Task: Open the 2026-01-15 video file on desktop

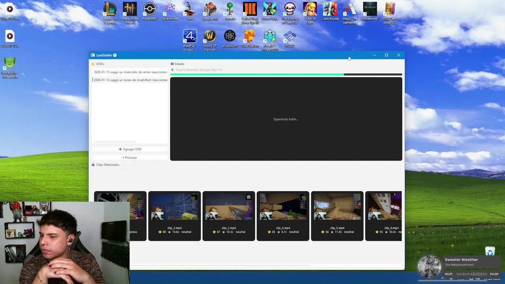Action: pos(10,11)
